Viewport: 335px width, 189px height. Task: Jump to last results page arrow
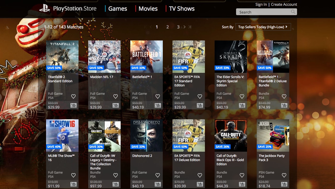click(190, 27)
